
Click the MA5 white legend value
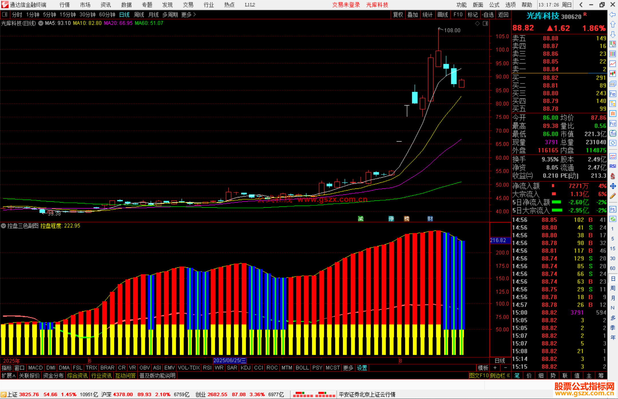pyautogui.click(x=58, y=23)
